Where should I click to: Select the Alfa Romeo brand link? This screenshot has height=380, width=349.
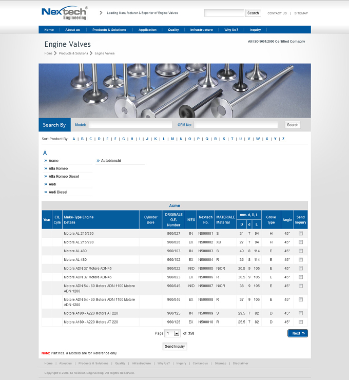click(59, 168)
